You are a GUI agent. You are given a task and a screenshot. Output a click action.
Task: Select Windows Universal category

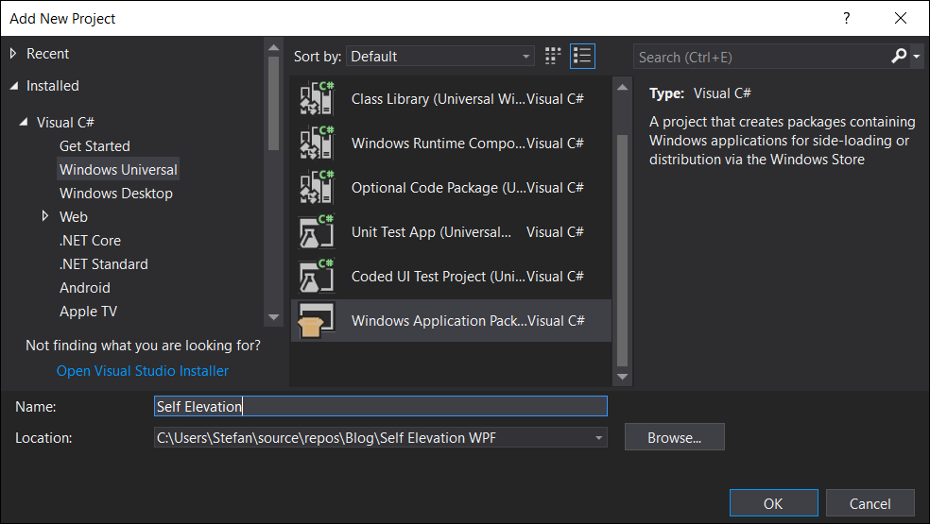pos(118,170)
